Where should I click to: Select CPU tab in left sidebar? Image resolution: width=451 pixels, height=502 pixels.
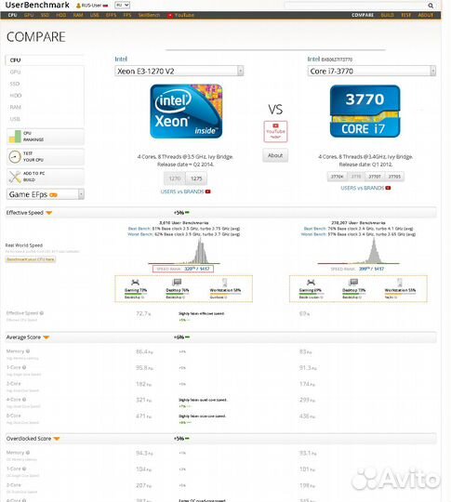click(x=45, y=60)
